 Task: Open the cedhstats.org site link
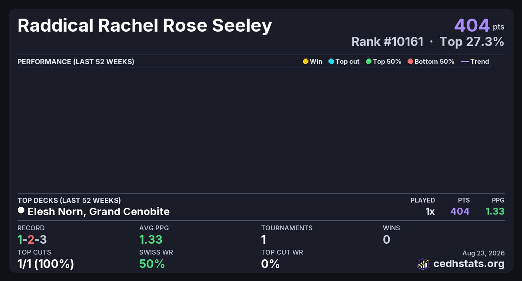[469, 264]
